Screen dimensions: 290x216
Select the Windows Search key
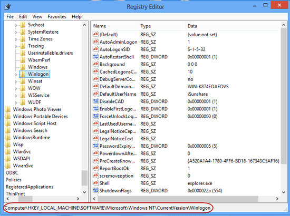point(30,130)
